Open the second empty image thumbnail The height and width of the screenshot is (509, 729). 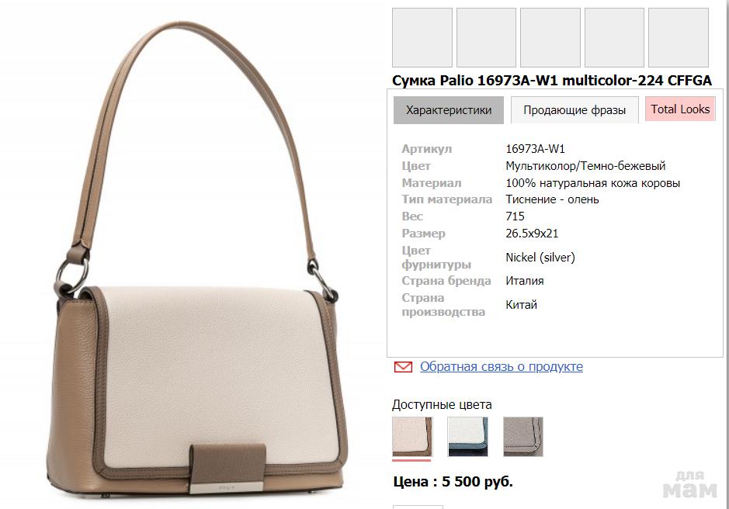[486, 38]
